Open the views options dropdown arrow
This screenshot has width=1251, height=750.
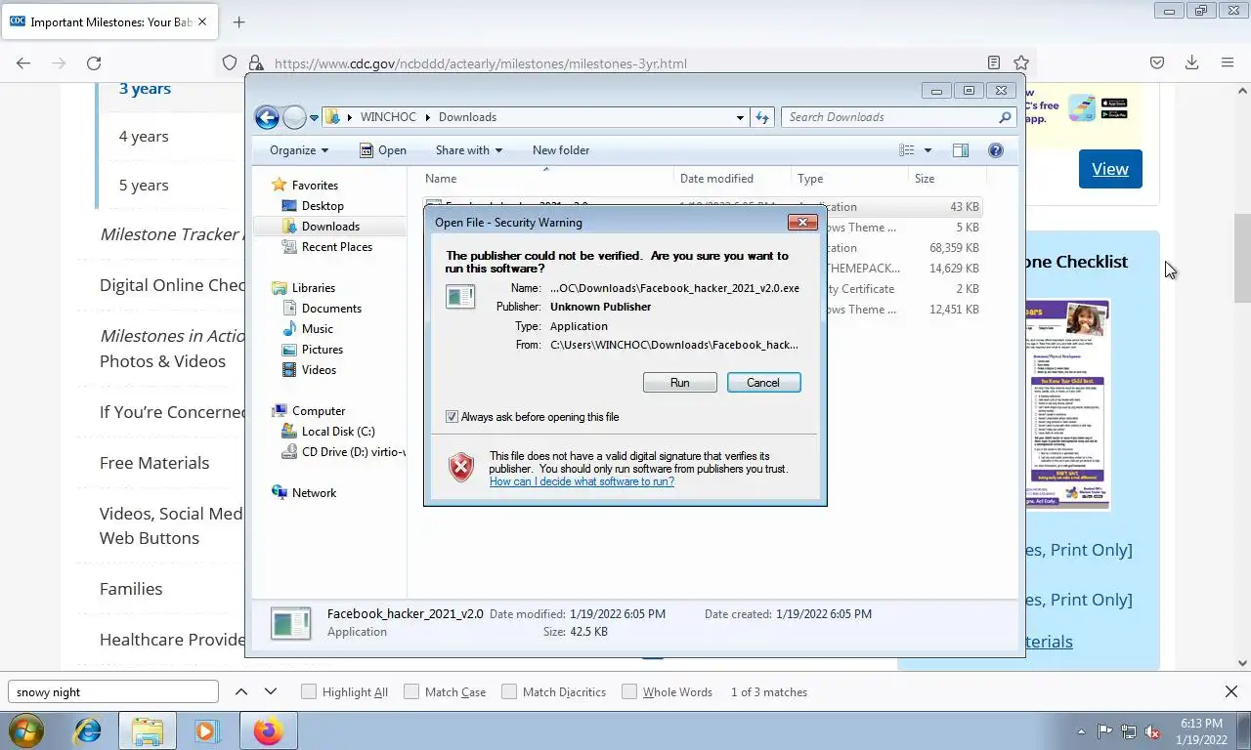click(927, 150)
